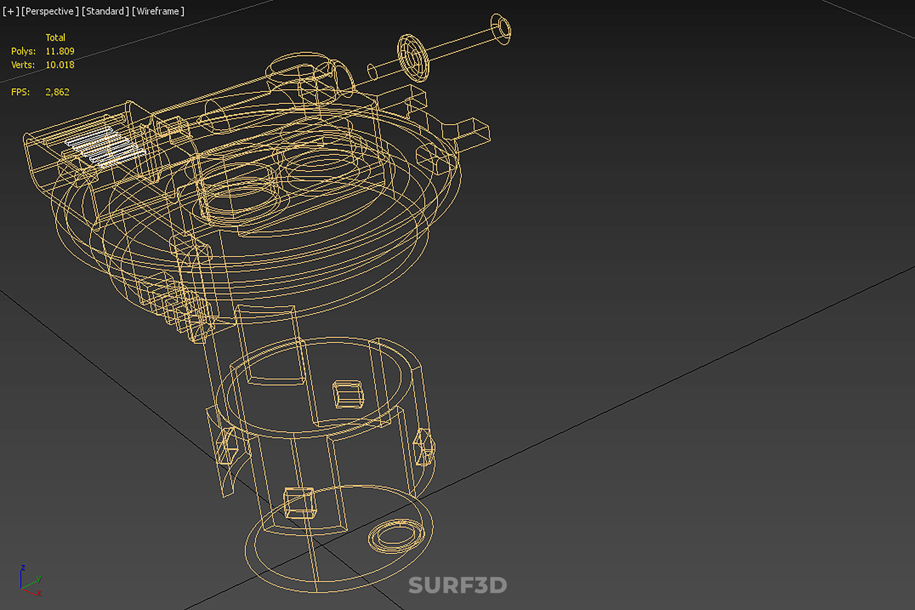
Task: Click the FPS value 2,862
Action: 57,92
